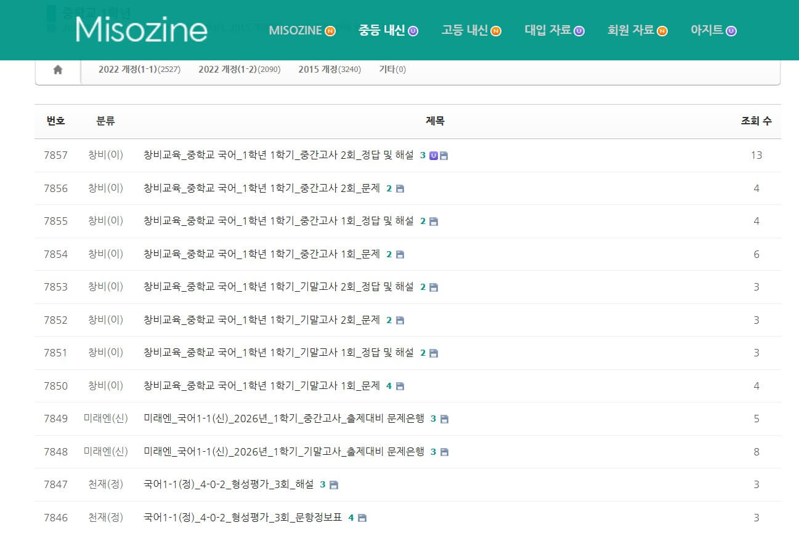Select the 2022 개정(1-2) category tab
Viewport: 799px width, 533px height.
pos(239,70)
